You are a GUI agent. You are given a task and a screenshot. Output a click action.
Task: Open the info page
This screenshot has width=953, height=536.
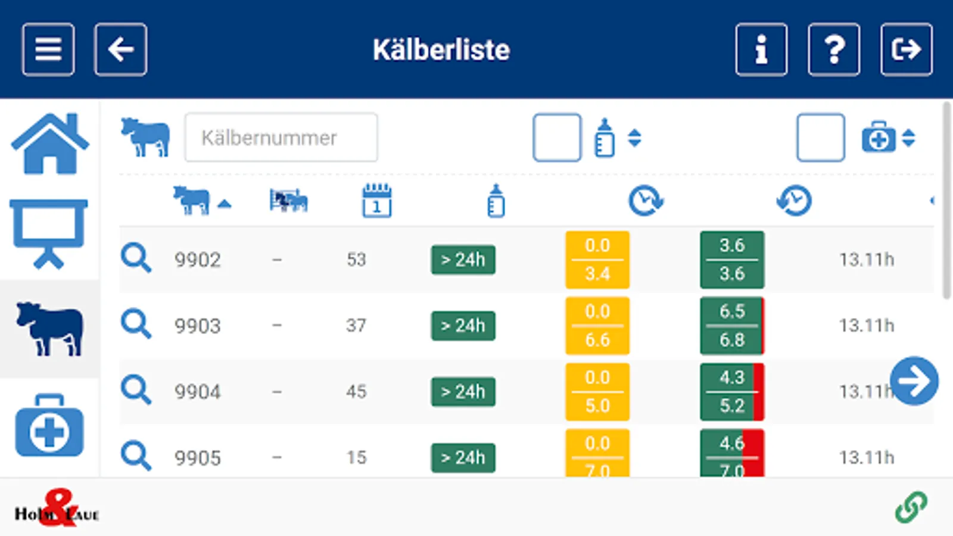tap(761, 49)
